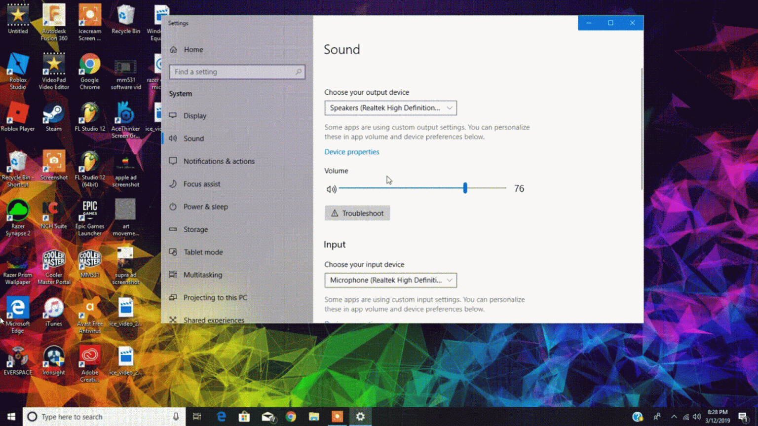Select the Autodesk Fusion 360 desktop icon
Screen dimensions: 758x426
pos(54,22)
